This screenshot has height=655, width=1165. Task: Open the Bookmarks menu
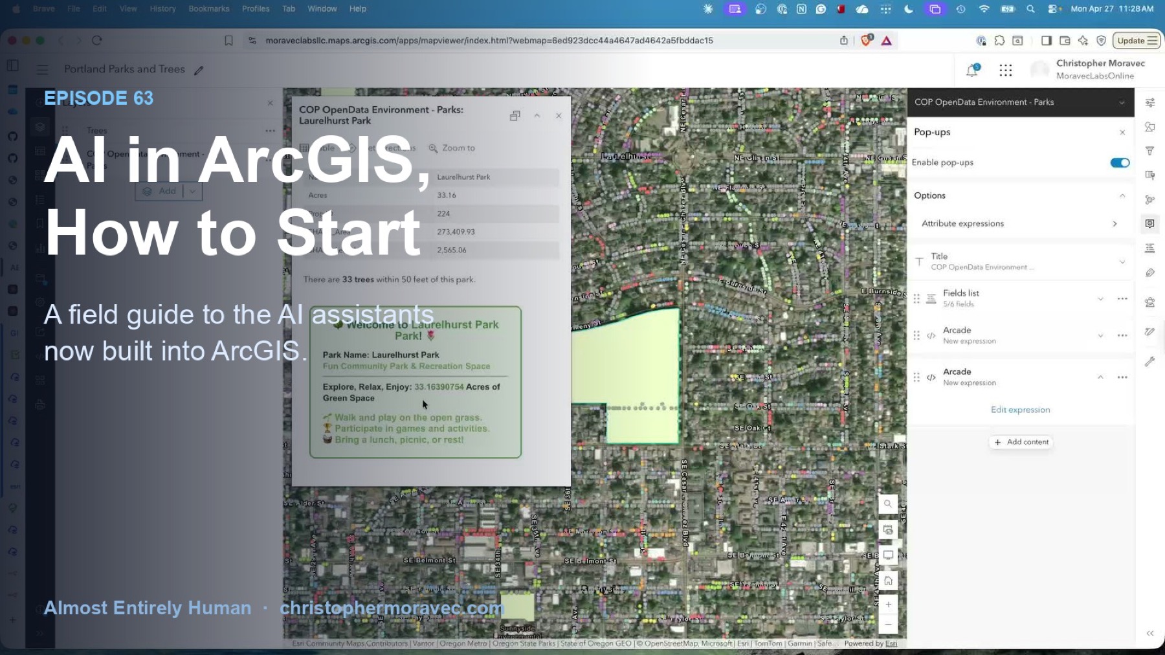click(209, 9)
